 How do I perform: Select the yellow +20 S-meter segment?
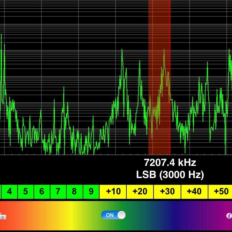140,191
